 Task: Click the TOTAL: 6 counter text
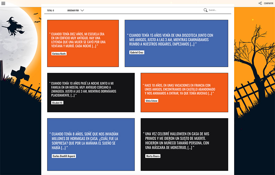pos(51,11)
